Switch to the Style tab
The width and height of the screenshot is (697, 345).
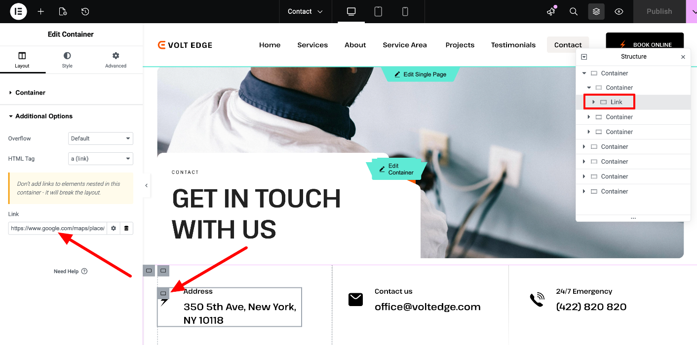coord(67,60)
